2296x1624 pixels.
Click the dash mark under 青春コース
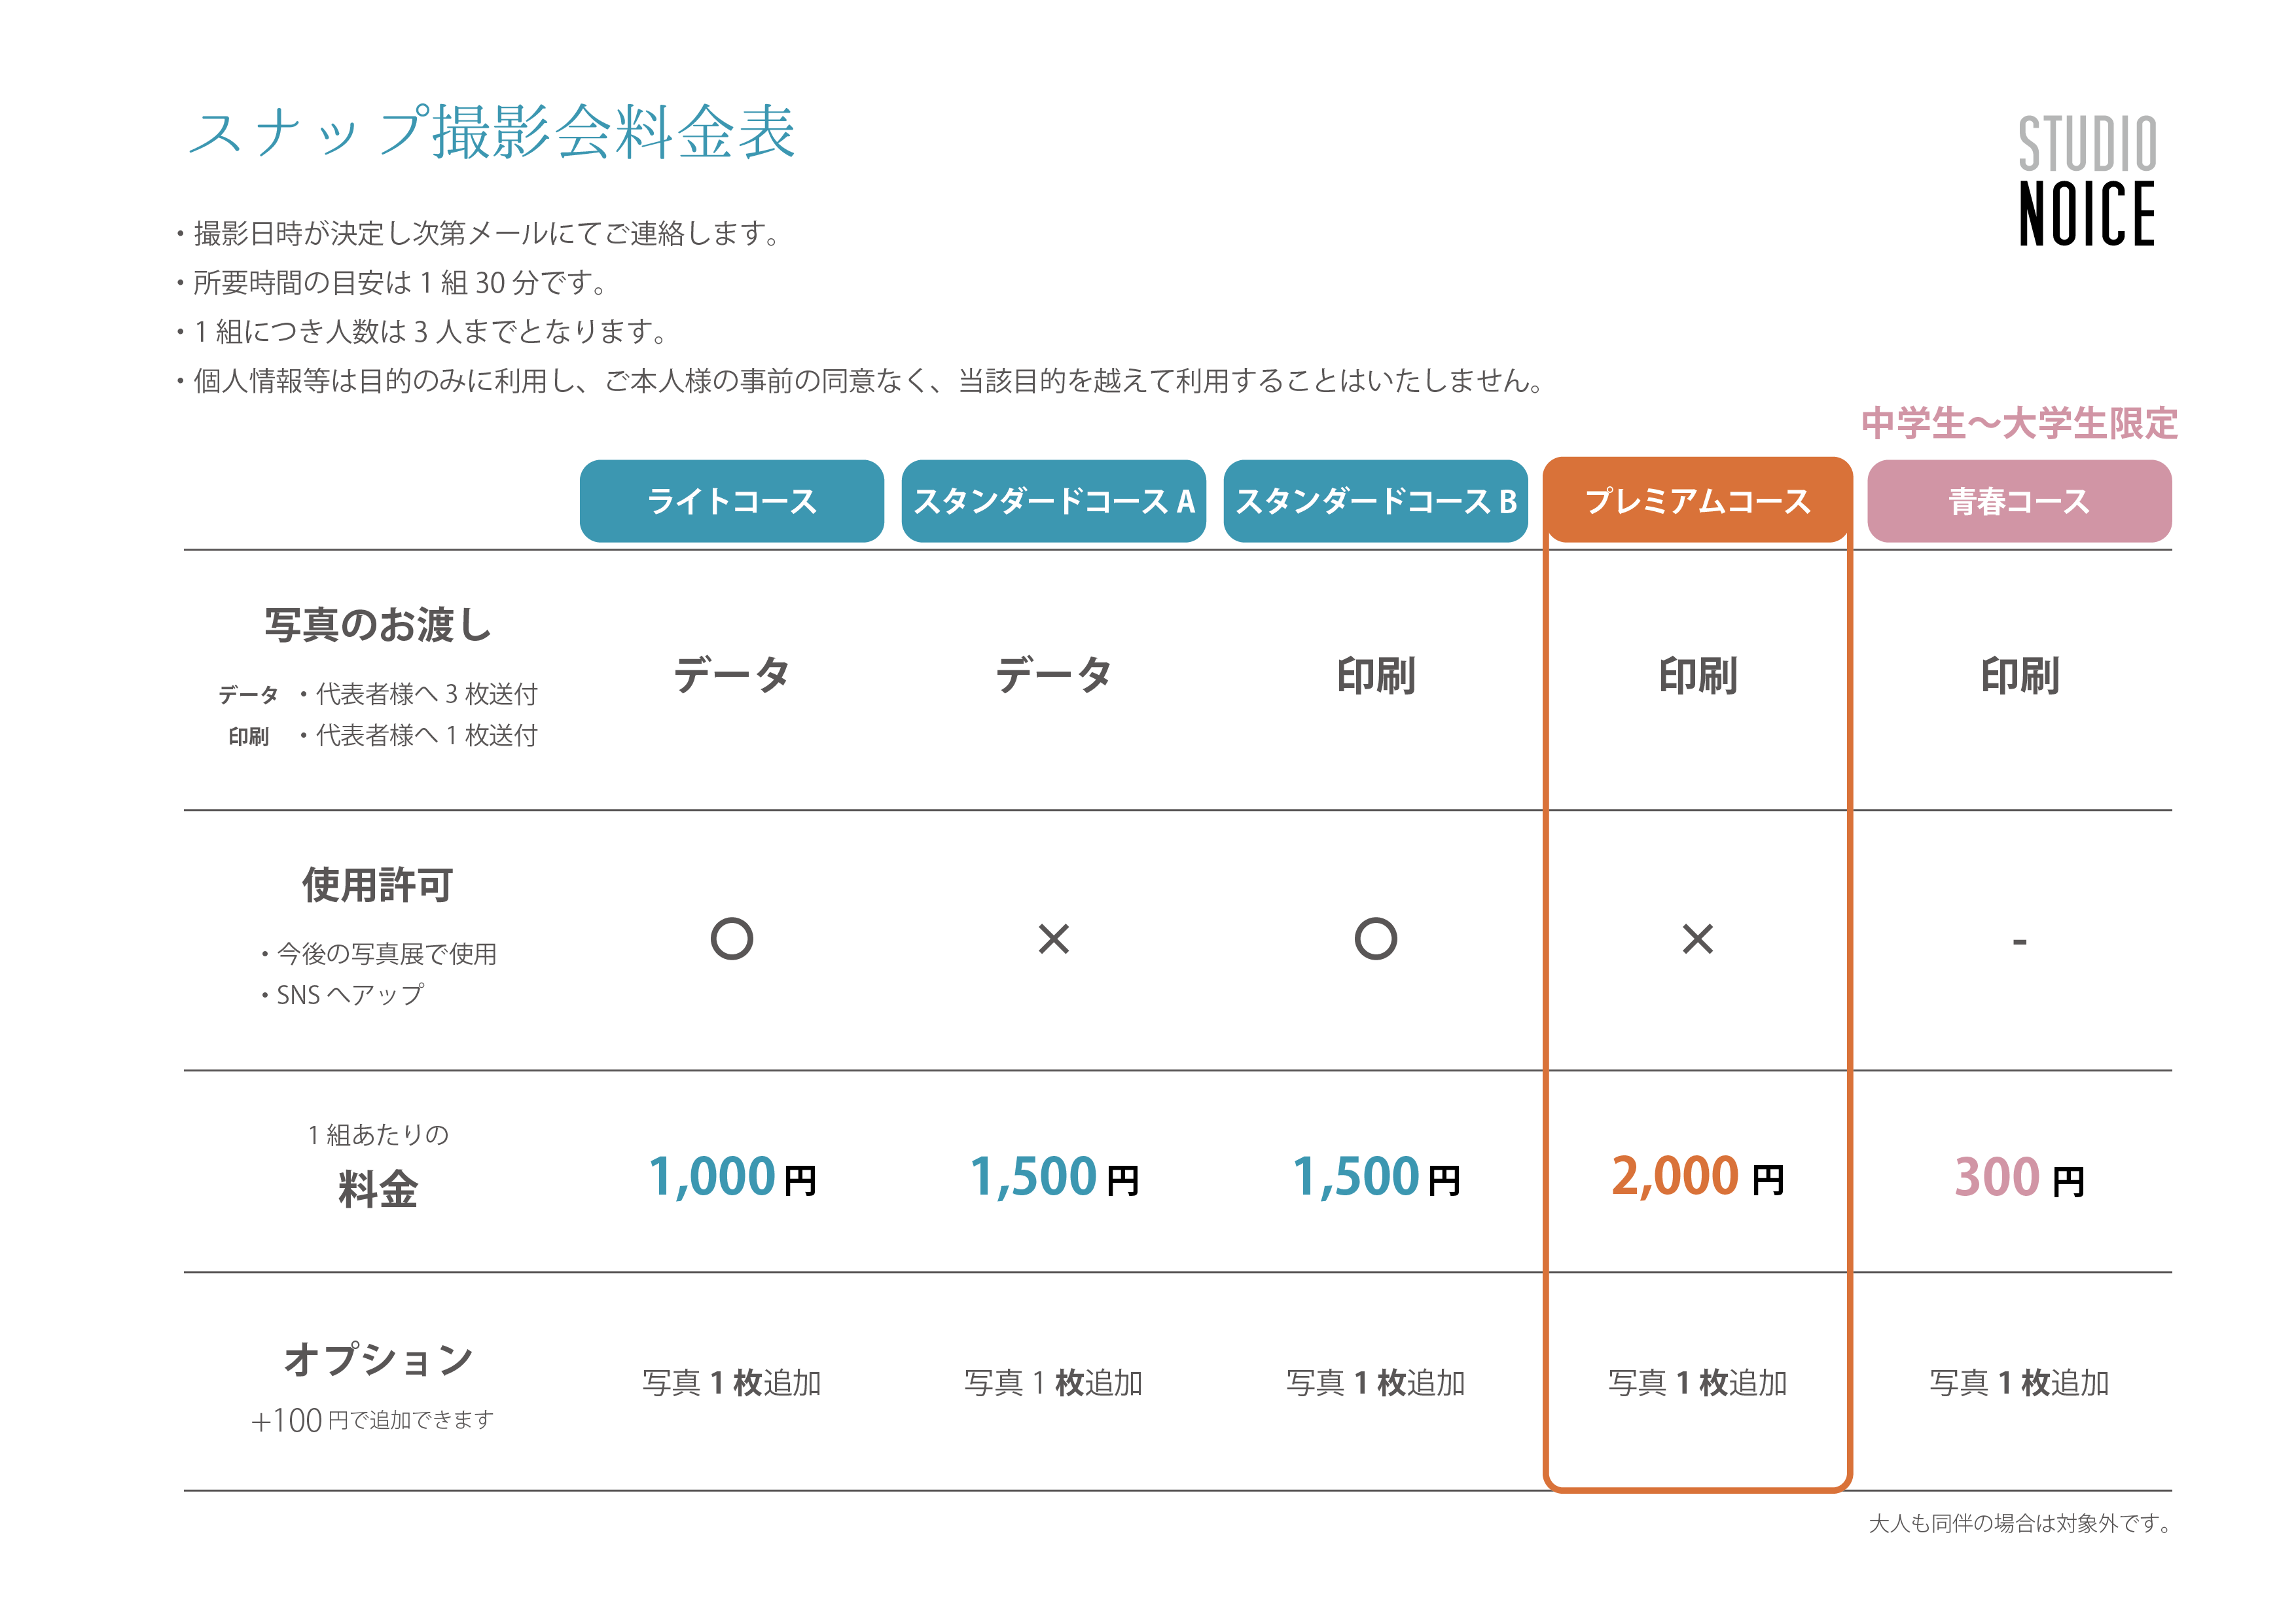tap(2019, 942)
